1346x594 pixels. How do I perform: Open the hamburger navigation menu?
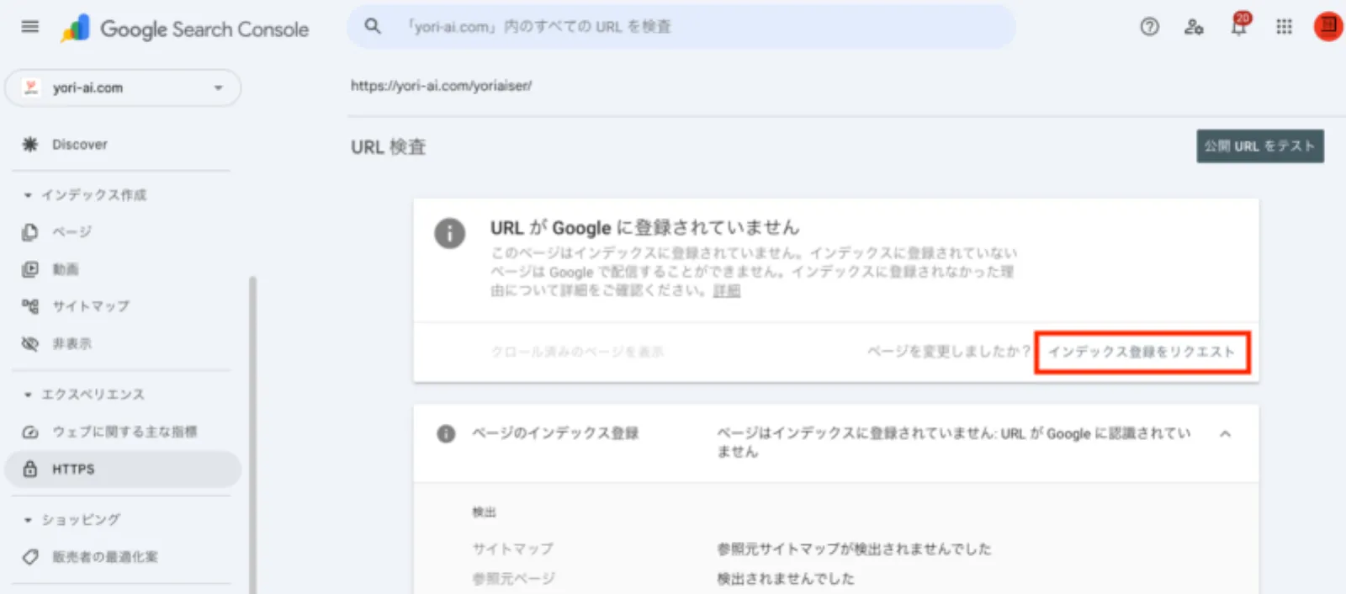tap(30, 27)
